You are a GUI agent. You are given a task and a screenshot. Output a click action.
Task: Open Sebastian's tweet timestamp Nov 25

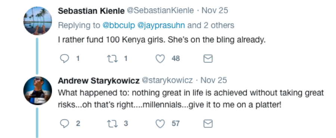coord(215,10)
